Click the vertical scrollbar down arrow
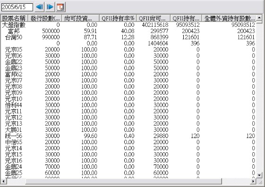The width and height of the screenshot is (265, 187). click(259, 175)
